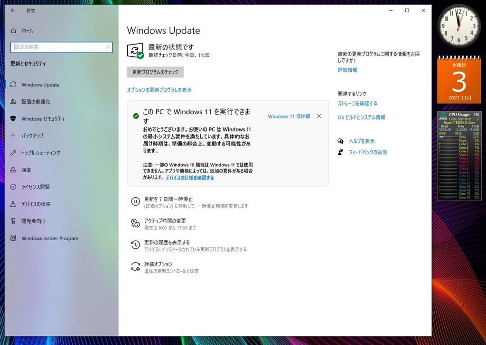
Task: Click the home icon beside ホーム
Action: [x=13, y=30]
